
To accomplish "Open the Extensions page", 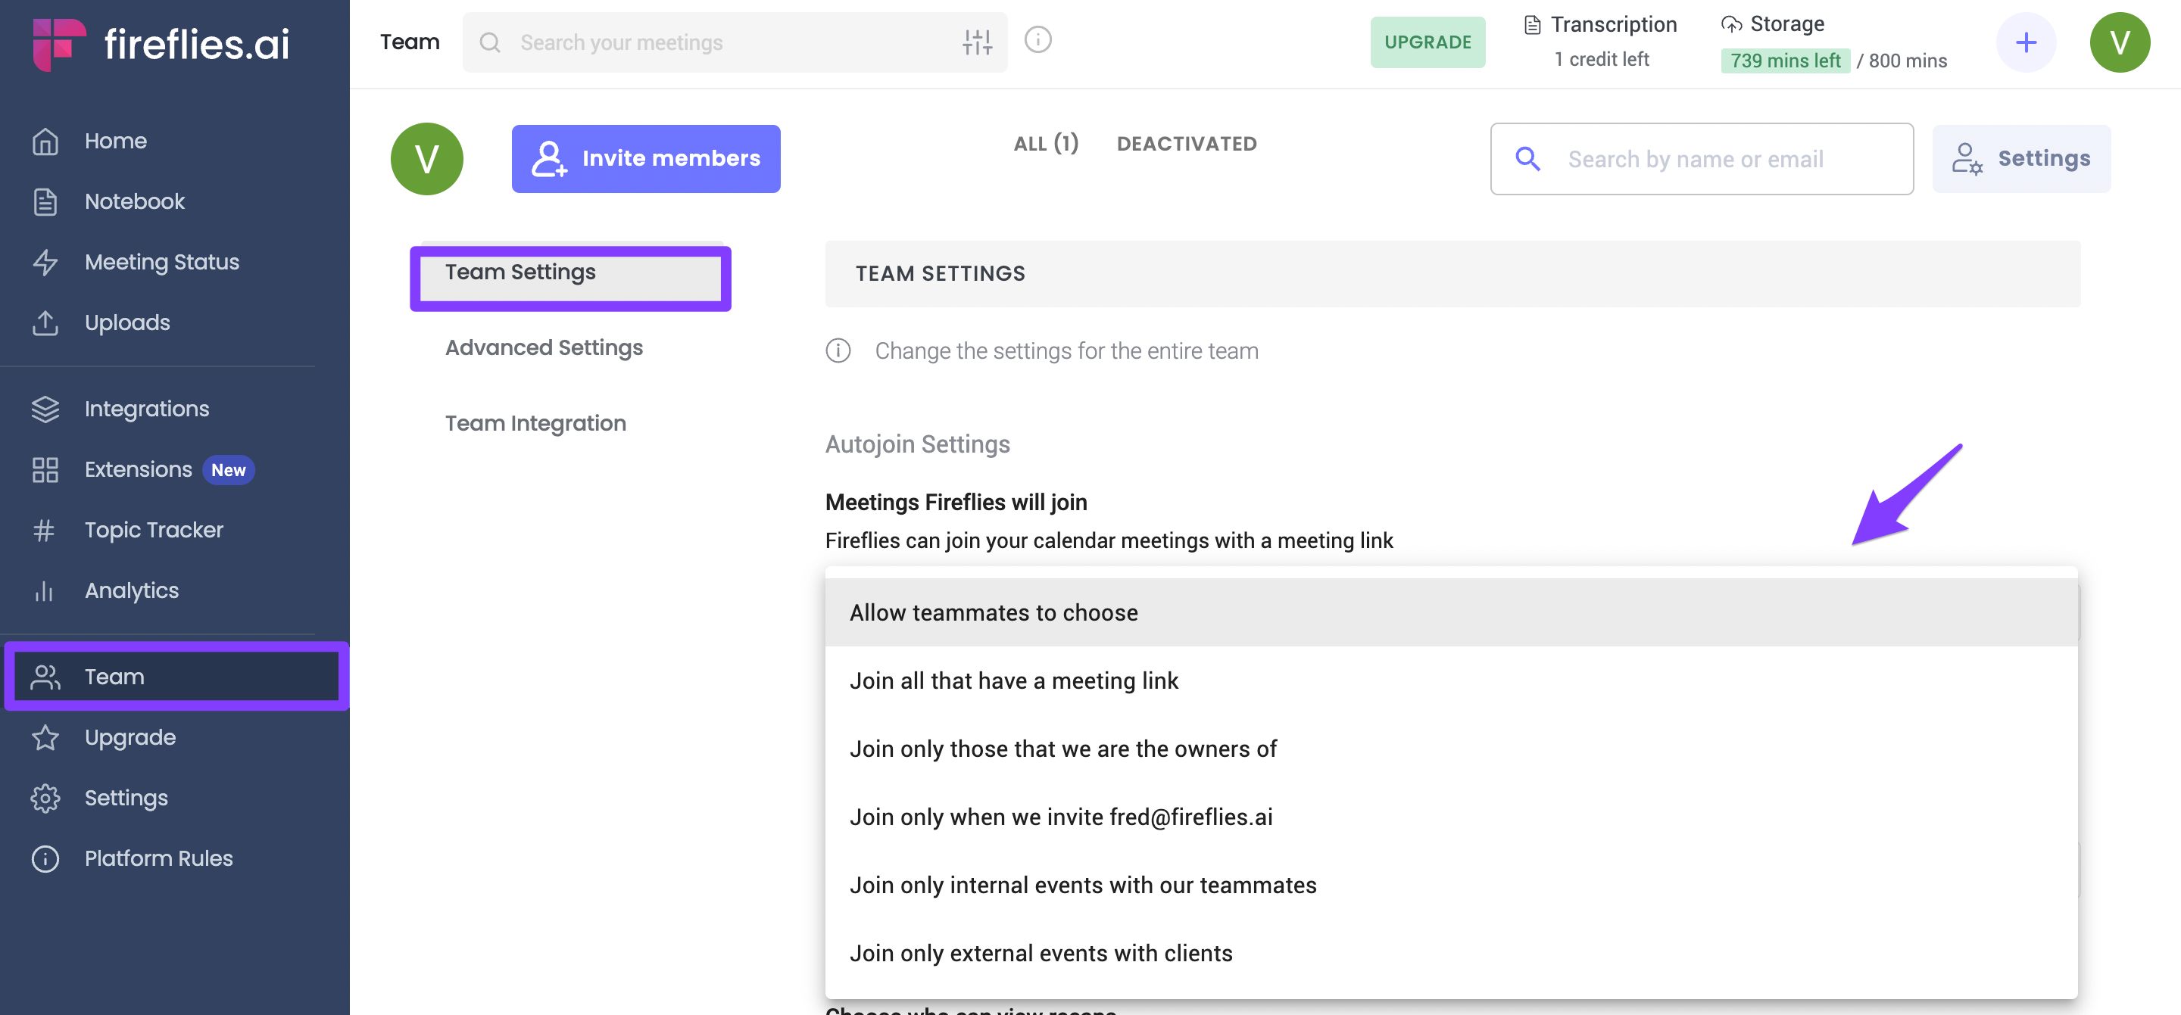I will click(x=138, y=469).
